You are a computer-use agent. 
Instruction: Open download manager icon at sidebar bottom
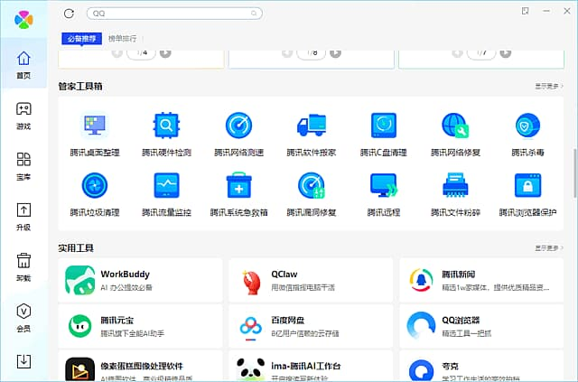click(23, 361)
